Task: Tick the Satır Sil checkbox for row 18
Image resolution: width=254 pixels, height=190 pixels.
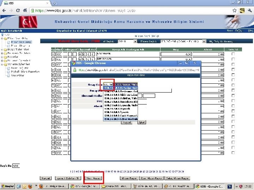Action: click(x=233, y=142)
